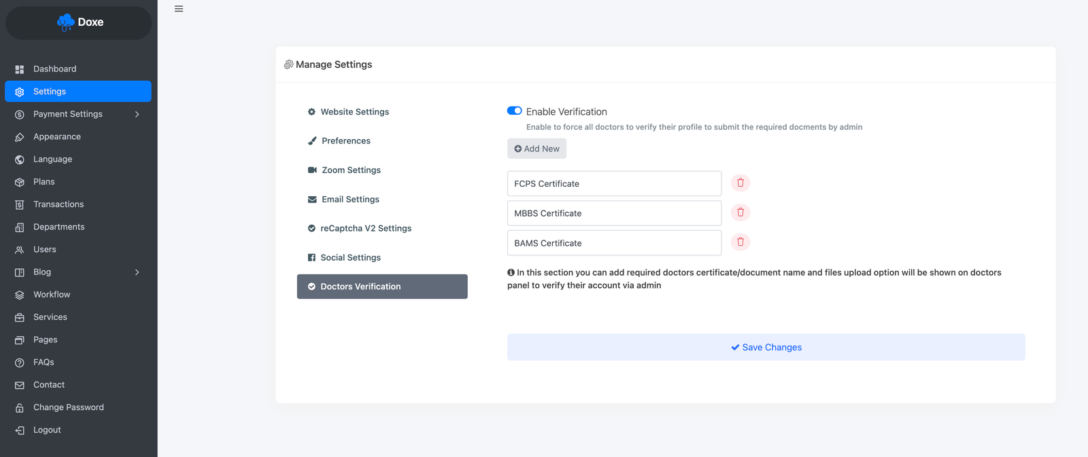Switch to Email Settings tab
The width and height of the screenshot is (1088, 457).
pyautogui.click(x=350, y=200)
